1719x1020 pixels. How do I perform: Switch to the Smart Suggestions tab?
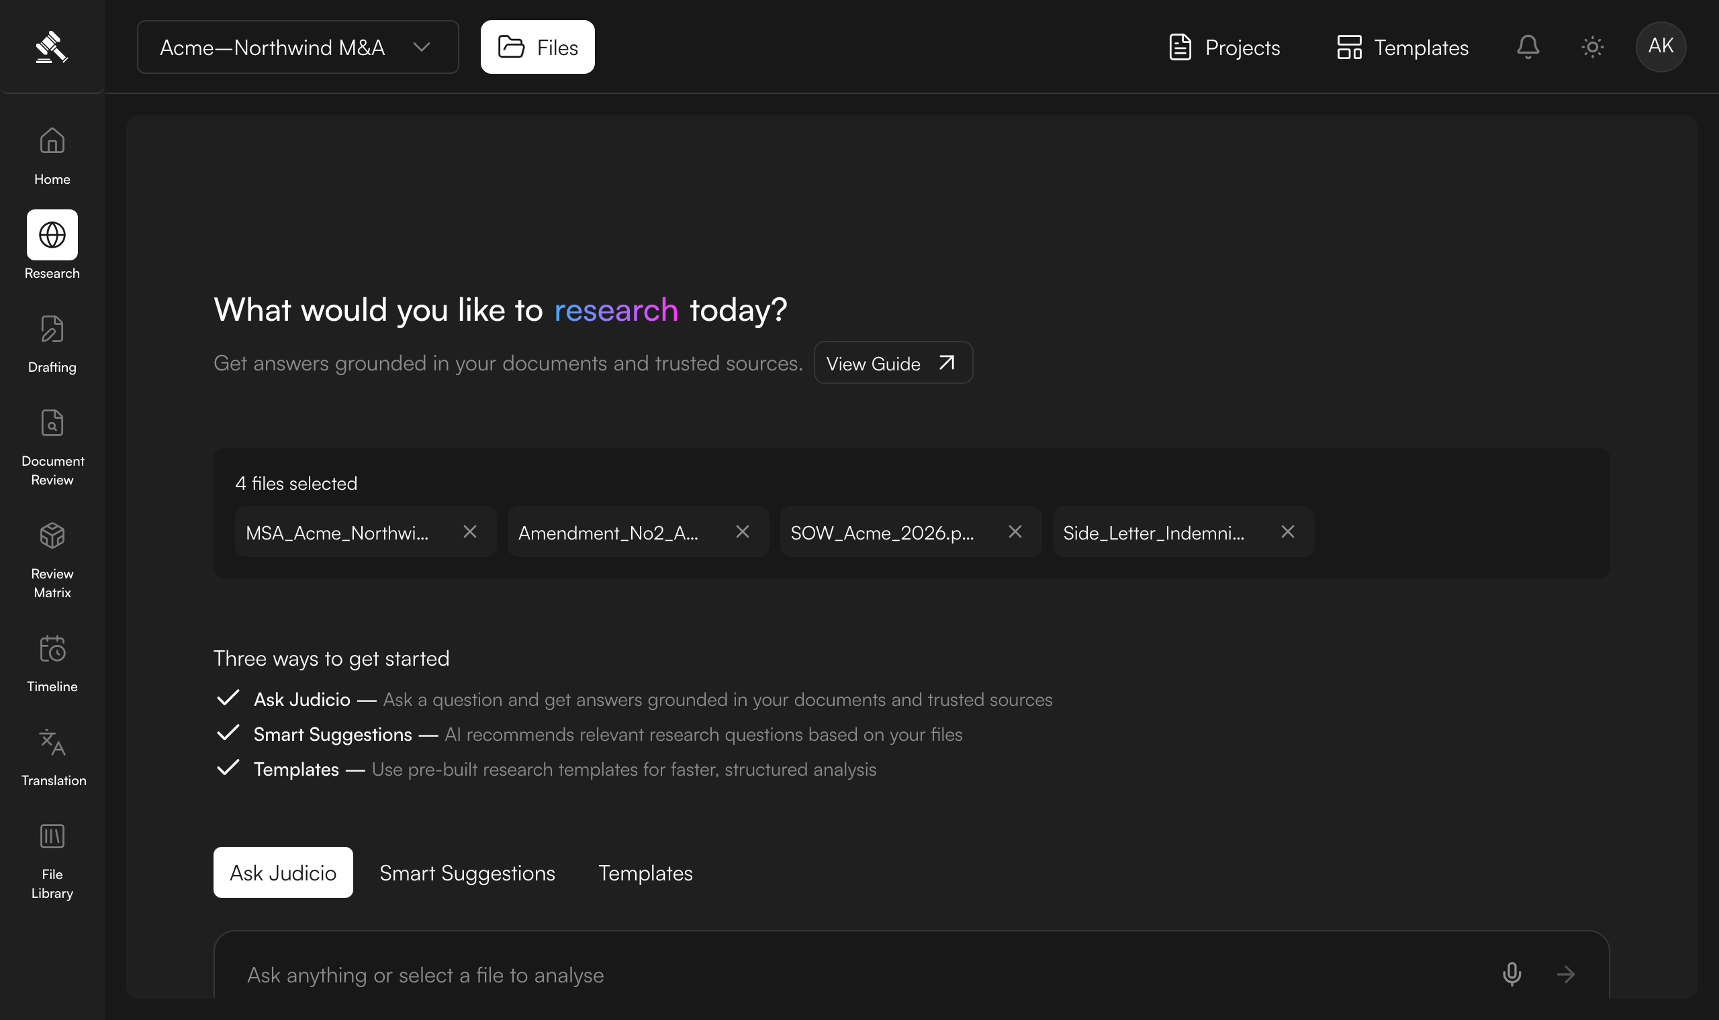pyautogui.click(x=467, y=873)
